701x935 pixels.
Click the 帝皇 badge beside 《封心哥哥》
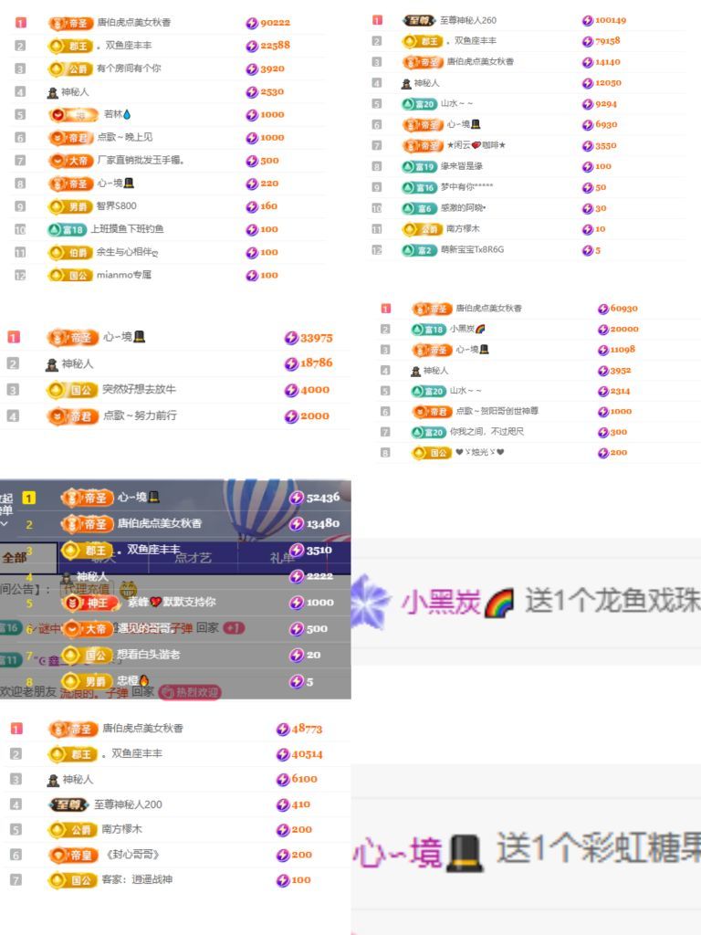pyautogui.click(x=73, y=855)
